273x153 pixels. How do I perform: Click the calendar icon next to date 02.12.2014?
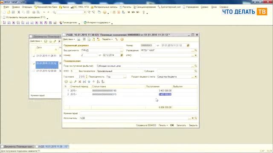pyautogui.click(x=122, y=55)
